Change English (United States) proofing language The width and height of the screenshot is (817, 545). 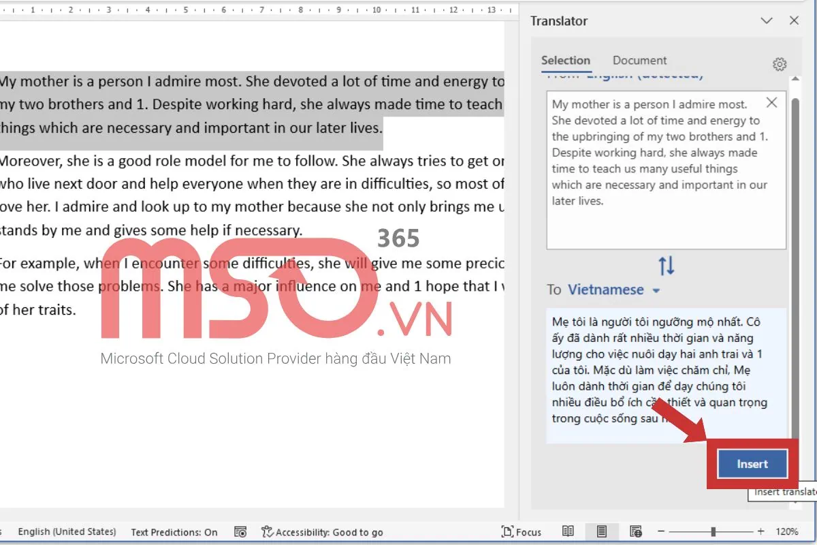[x=67, y=532]
